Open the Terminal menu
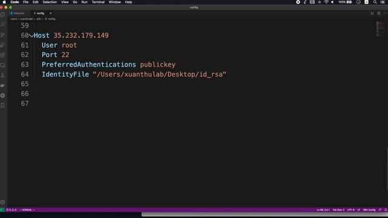This screenshot has height=218, width=388. pos(98,2)
